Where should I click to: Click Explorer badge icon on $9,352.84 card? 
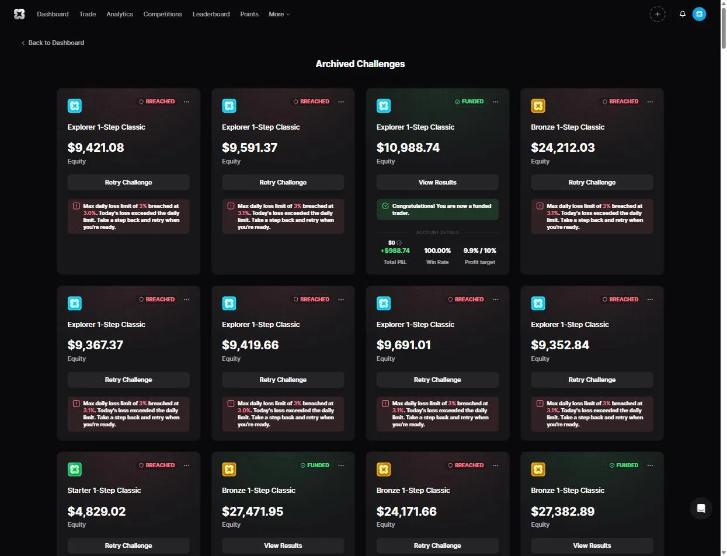coord(538,303)
